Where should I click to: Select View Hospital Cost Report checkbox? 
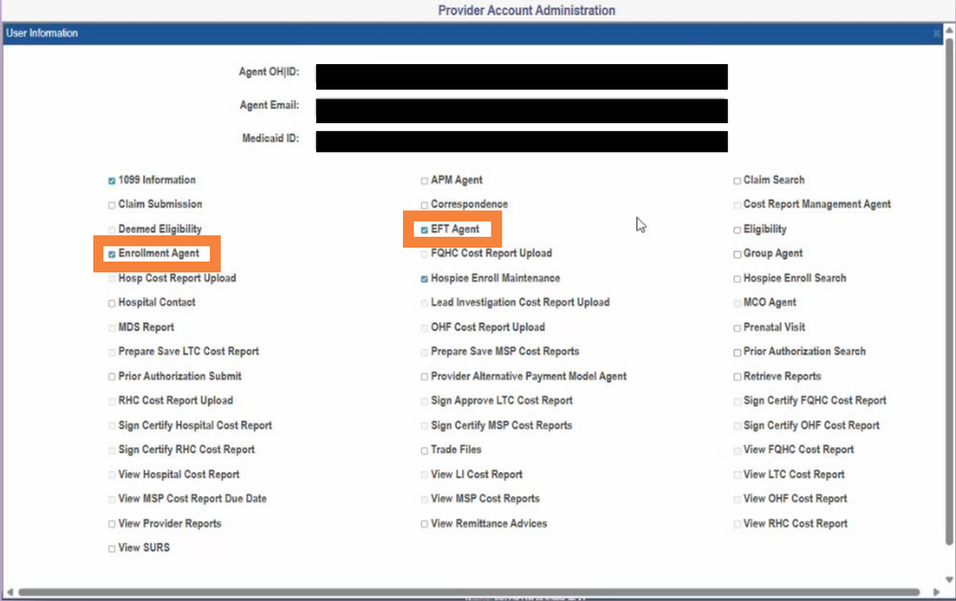(112, 475)
